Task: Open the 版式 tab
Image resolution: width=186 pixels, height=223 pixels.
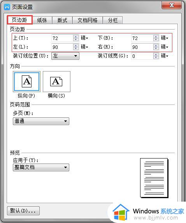Action: pos(62,20)
